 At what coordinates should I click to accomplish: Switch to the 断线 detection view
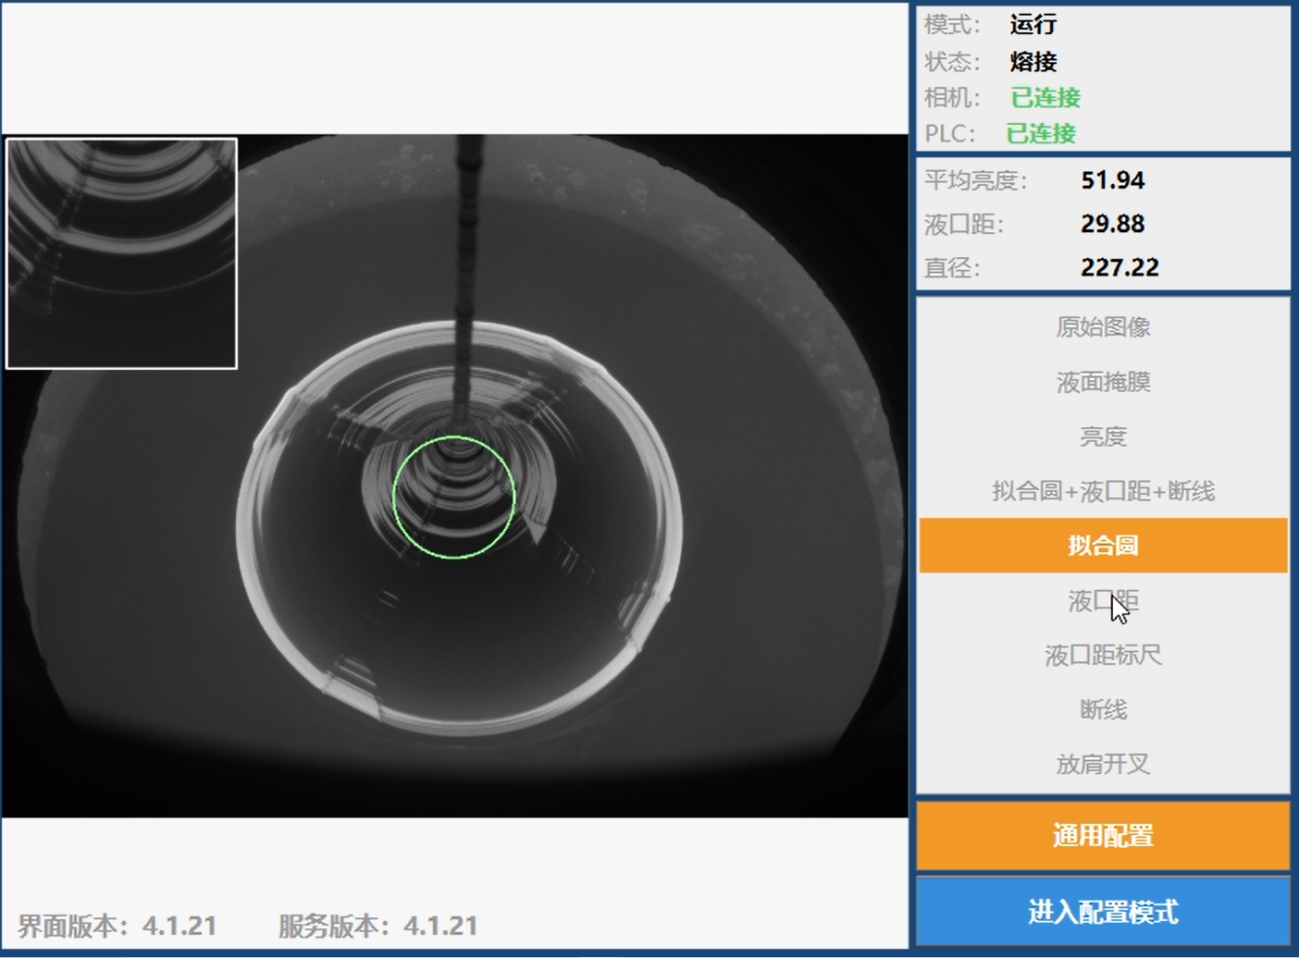pyautogui.click(x=1103, y=710)
